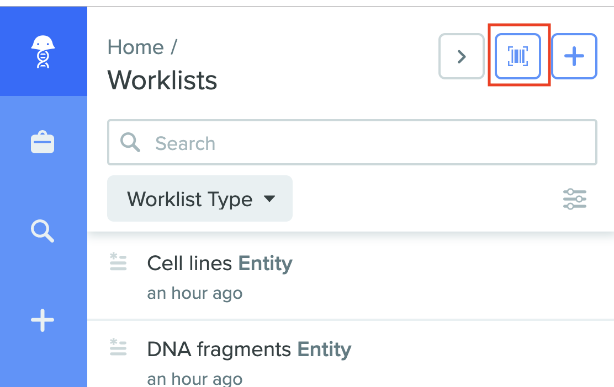
Task: Open the Cell lines Entity worklist
Action: (220, 263)
